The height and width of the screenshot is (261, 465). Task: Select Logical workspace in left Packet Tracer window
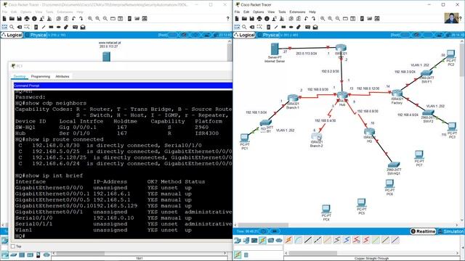(12, 35)
